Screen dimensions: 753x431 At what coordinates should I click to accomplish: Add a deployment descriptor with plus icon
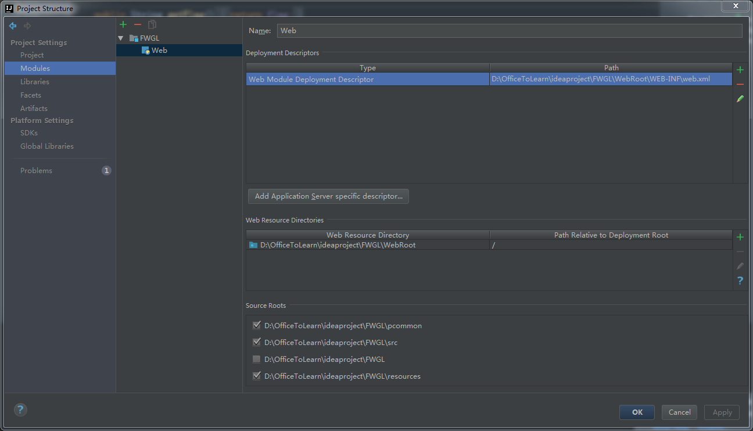(740, 70)
